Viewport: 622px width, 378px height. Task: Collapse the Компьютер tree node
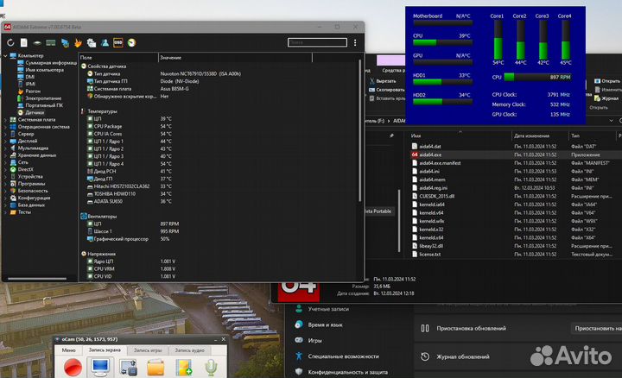coord(5,56)
